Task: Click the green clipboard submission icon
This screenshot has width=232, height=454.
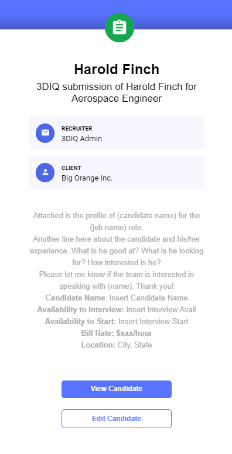Action: coord(119,28)
